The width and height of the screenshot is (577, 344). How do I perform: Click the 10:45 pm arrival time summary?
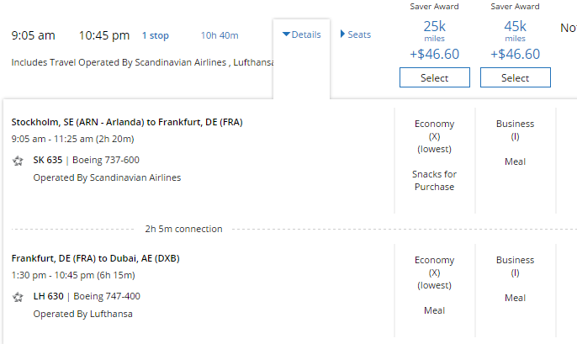[104, 36]
